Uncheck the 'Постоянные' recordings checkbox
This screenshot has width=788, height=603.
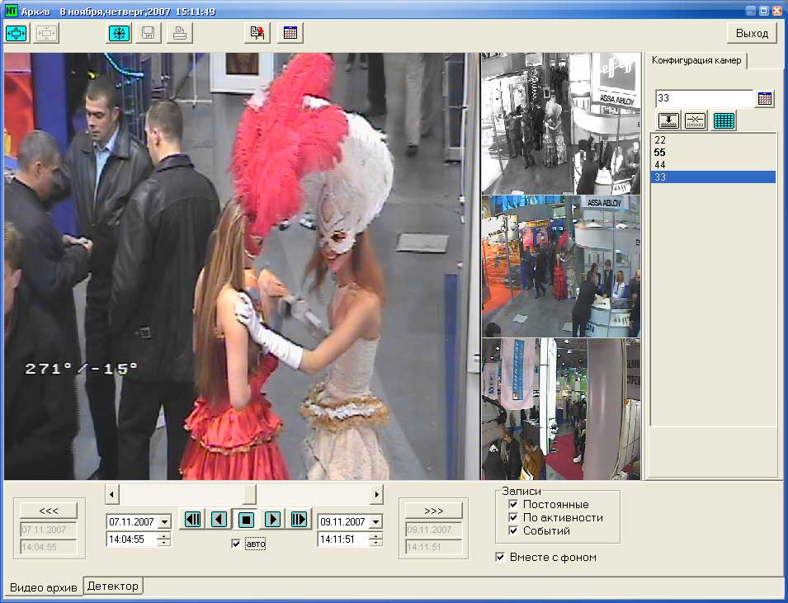tap(513, 504)
